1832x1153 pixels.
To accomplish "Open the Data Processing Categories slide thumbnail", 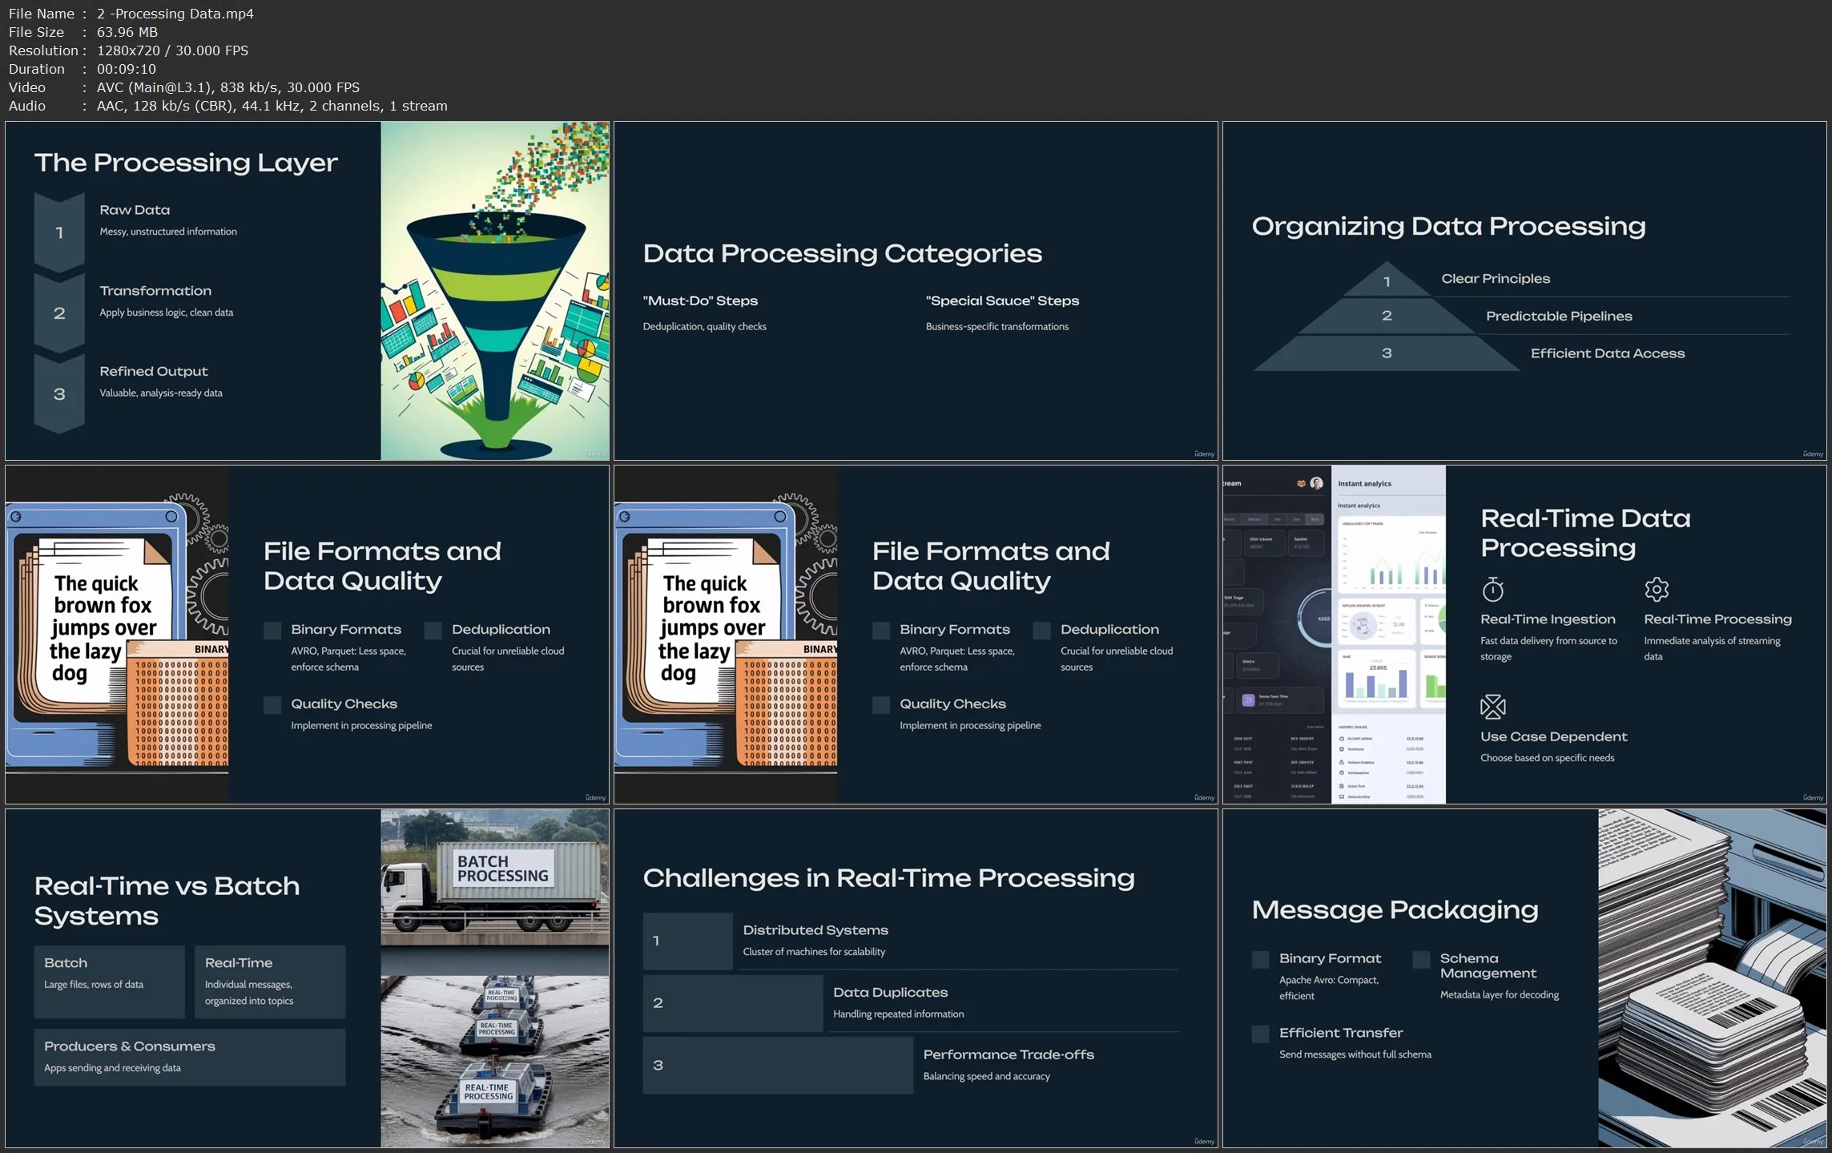I will tap(916, 291).
